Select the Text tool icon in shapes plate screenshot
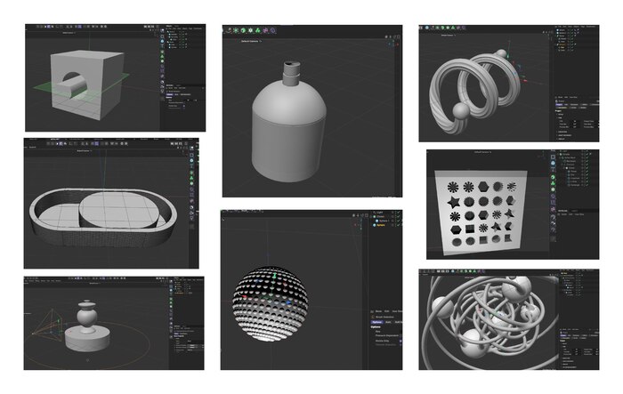This screenshot has width=623, height=394. (x=553, y=169)
